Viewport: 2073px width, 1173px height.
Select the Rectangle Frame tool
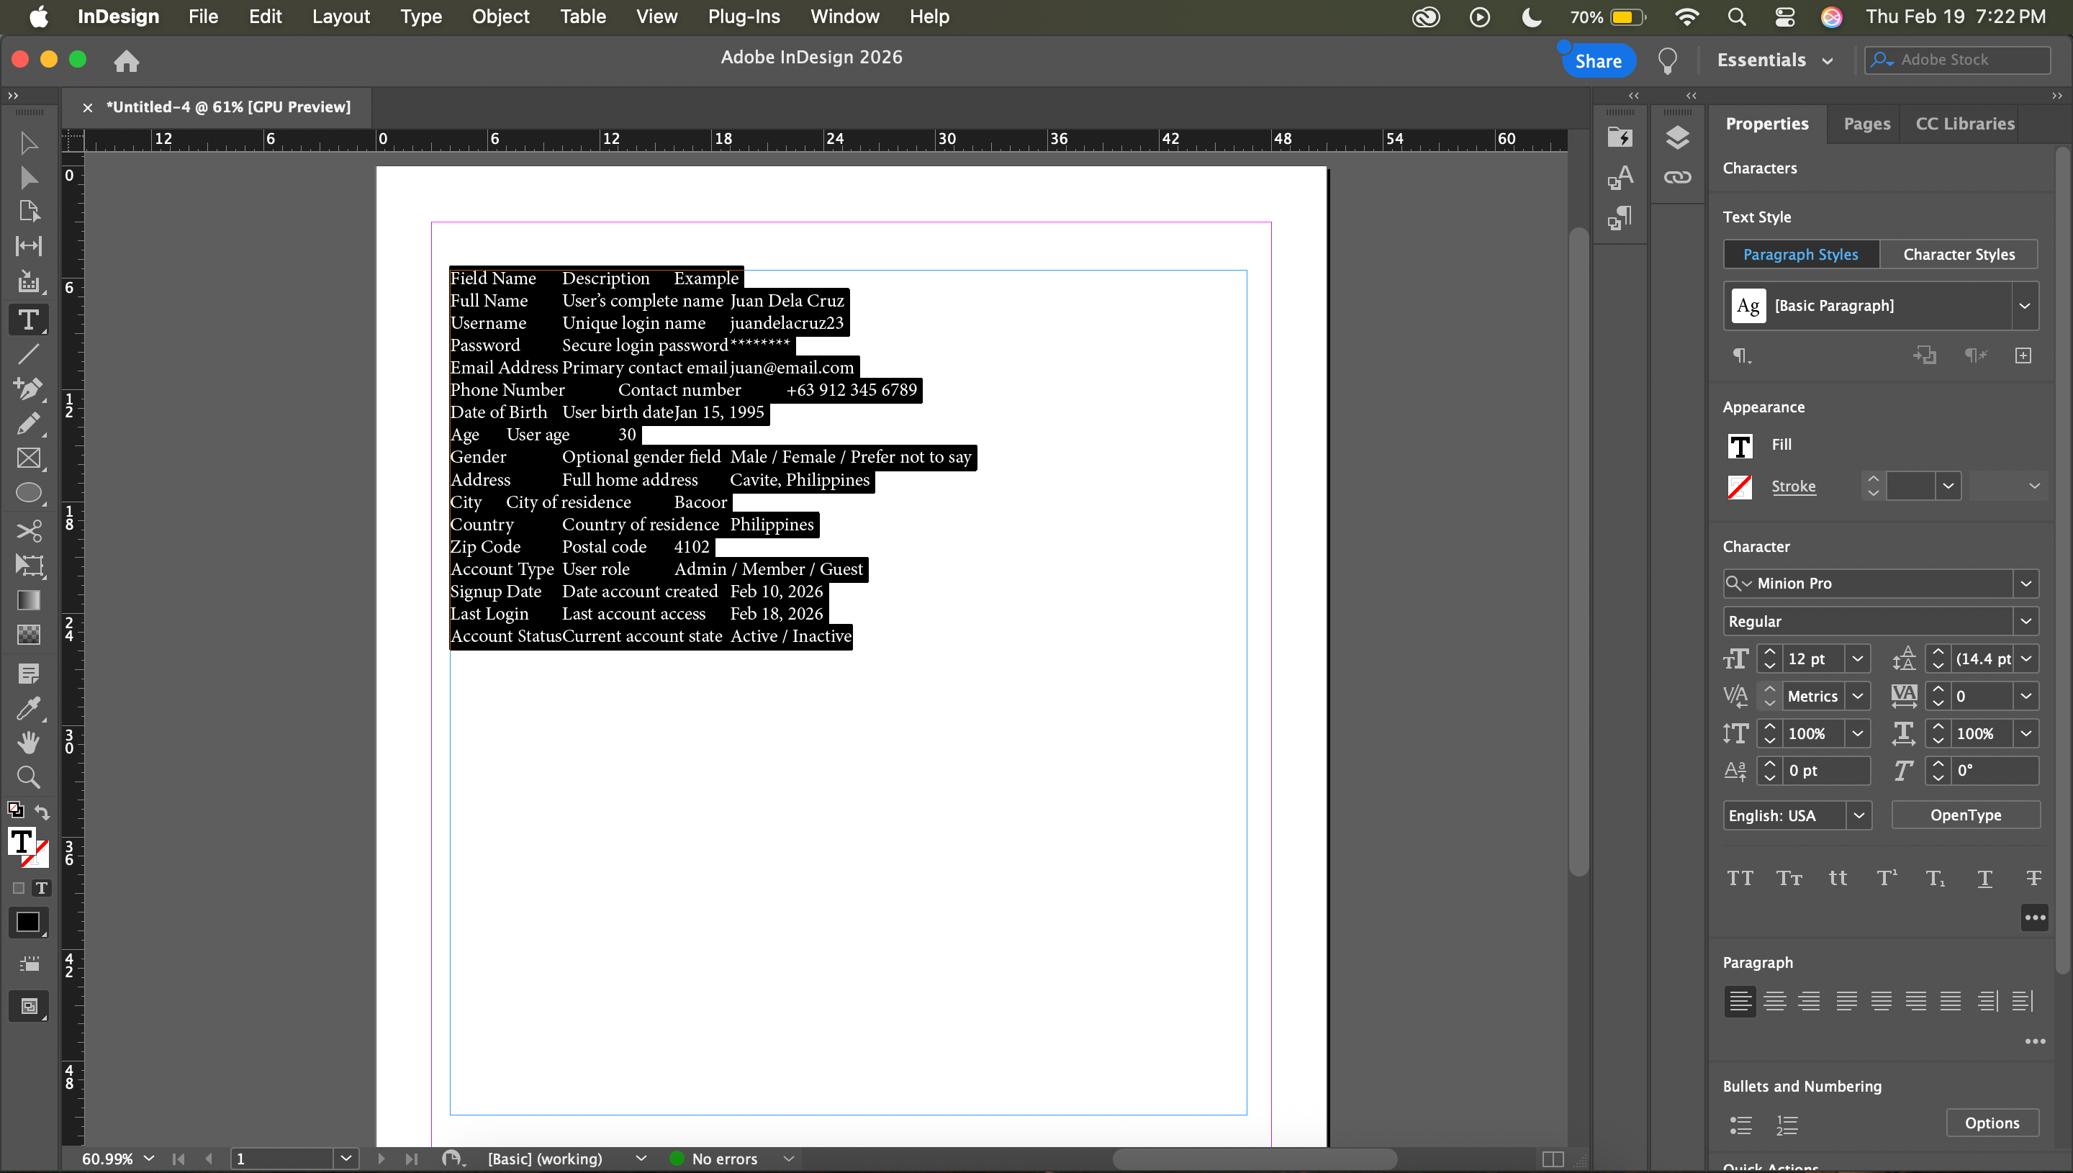(x=28, y=458)
